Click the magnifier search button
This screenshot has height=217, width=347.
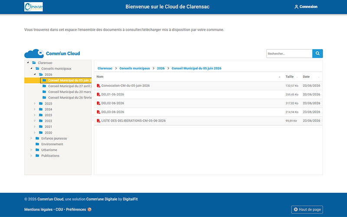tap(318, 53)
